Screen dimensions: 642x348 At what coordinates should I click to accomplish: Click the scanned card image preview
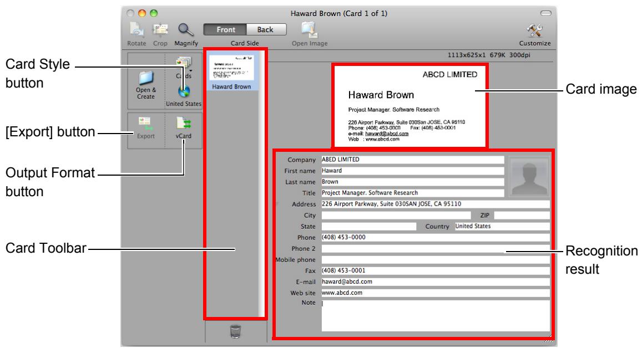[x=410, y=105]
